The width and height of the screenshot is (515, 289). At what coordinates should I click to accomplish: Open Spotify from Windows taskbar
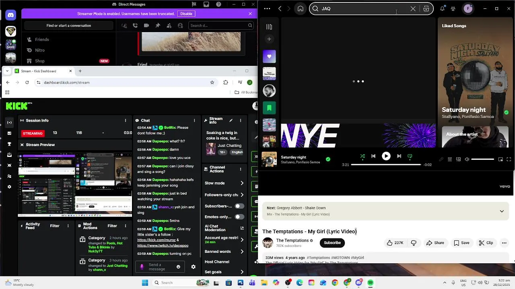tap(371, 283)
